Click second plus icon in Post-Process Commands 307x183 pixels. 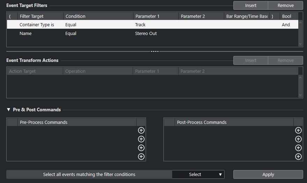coord(298,139)
